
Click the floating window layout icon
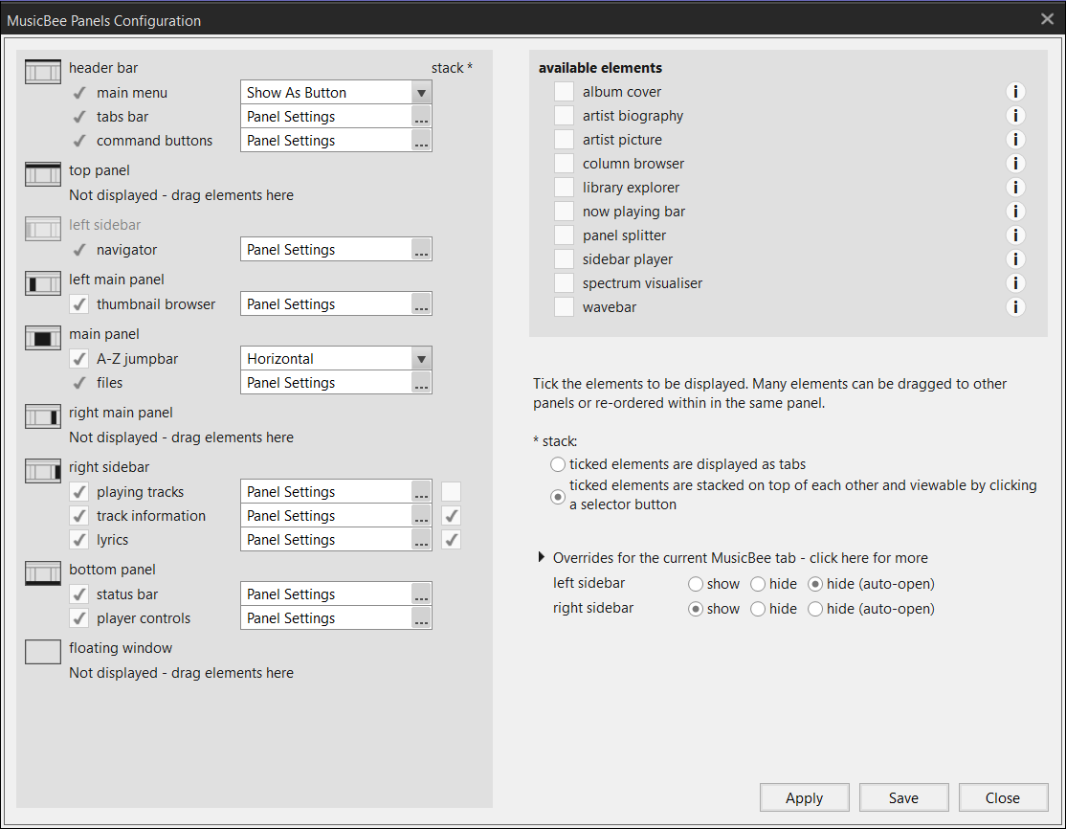(x=43, y=652)
